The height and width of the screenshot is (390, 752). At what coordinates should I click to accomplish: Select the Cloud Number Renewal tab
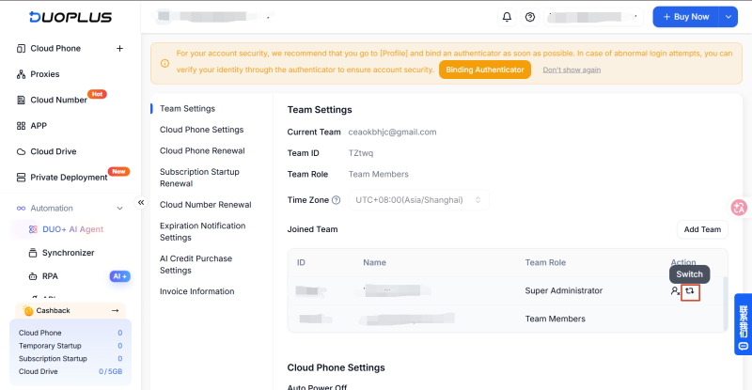[x=205, y=205]
